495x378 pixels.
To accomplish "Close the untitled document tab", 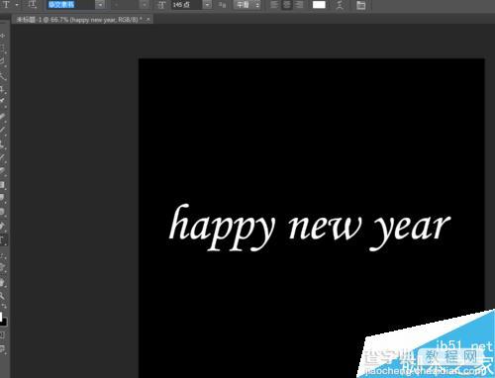I will click(x=148, y=20).
